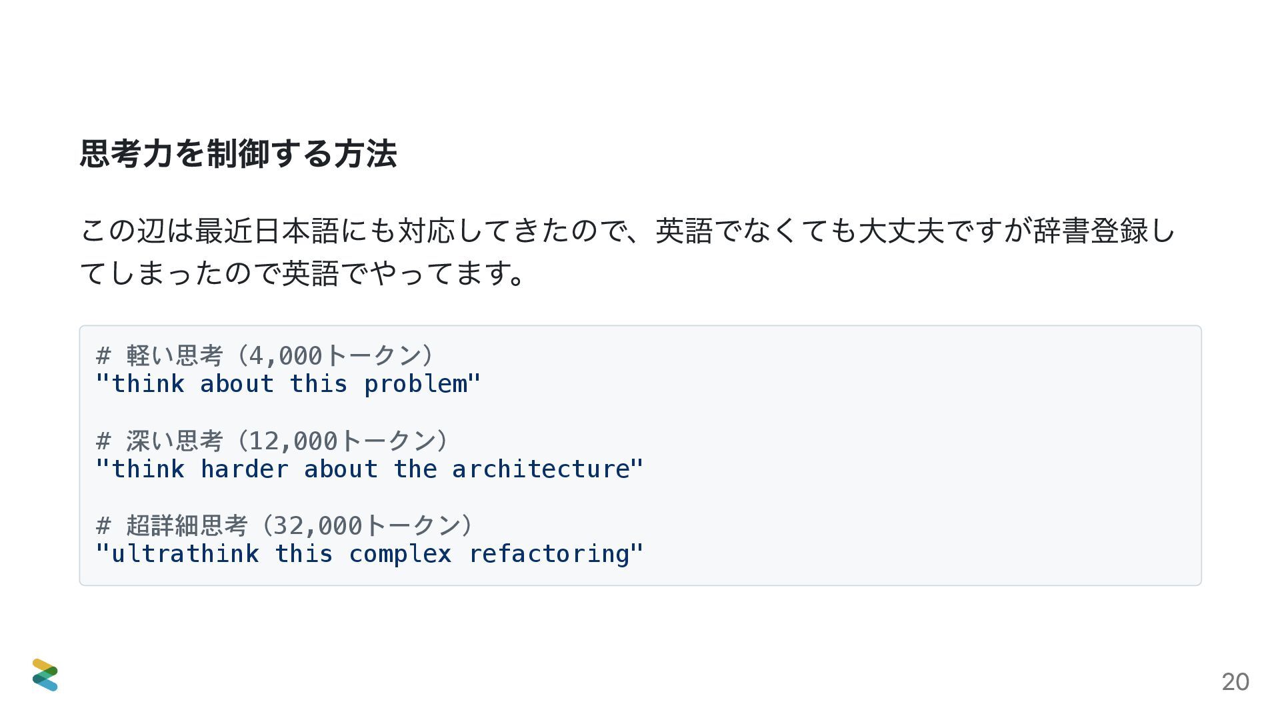Click the word architecture in the code block
This screenshot has height=720, width=1280.
[541, 469]
